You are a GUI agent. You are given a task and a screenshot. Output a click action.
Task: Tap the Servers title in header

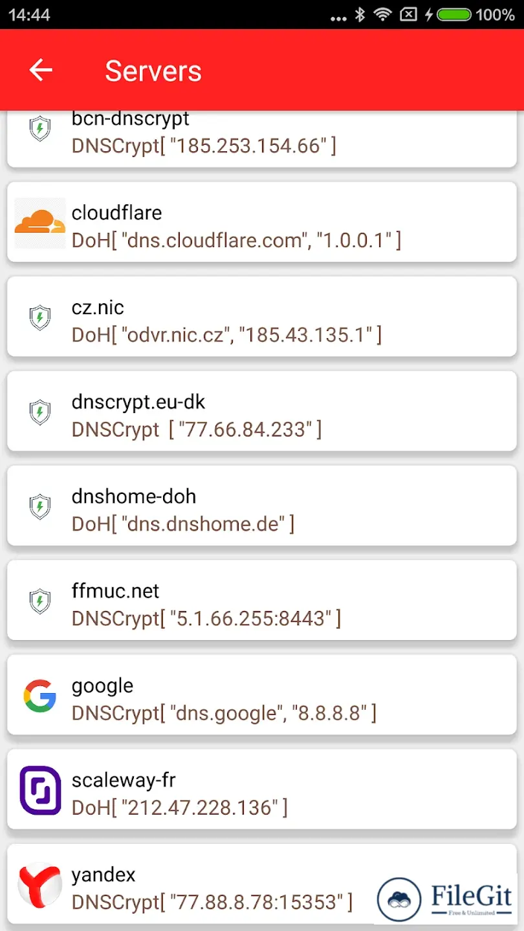click(153, 70)
